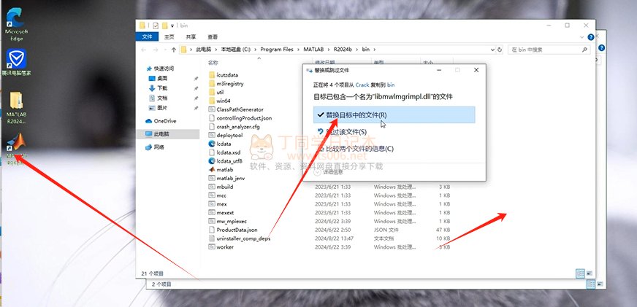Open the 共享 ribbon tab

pos(191,37)
